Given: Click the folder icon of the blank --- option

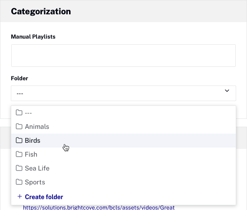Looking at the screenshot, I should [19, 112].
